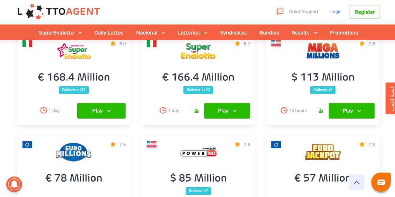Open the orange live chat widget
The height and width of the screenshot is (197, 395).
point(381,182)
